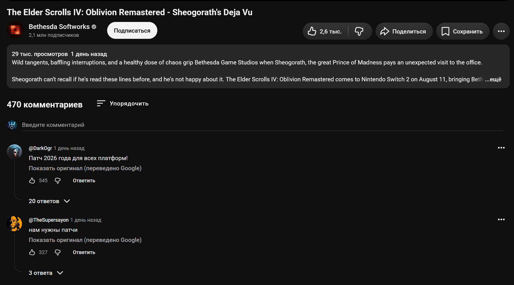
Task: Expand description with ...ещё
Action: click(x=493, y=79)
